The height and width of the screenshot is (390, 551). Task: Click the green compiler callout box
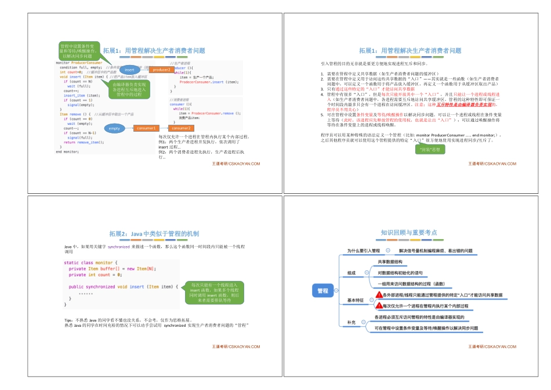[129, 89]
